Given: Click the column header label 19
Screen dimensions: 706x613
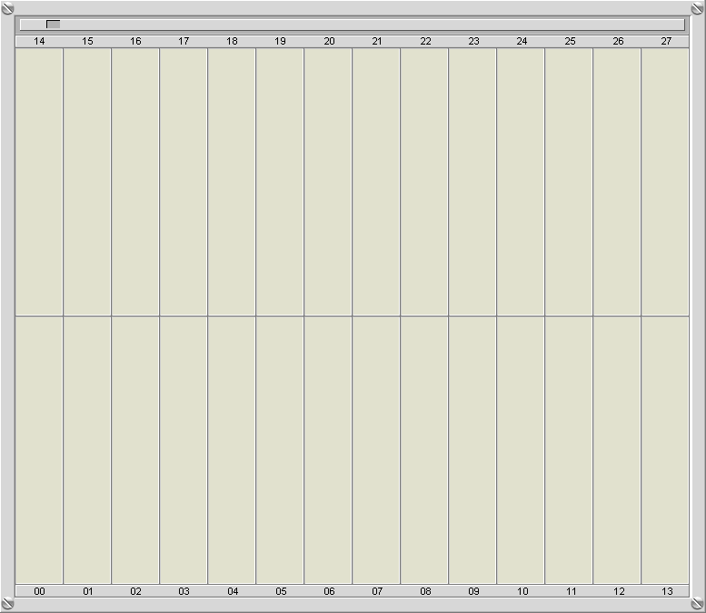Looking at the screenshot, I should coord(280,41).
